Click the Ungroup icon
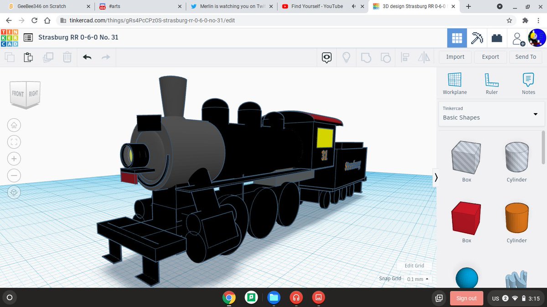Viewport: 547px width, 307px height. [386, 57]
